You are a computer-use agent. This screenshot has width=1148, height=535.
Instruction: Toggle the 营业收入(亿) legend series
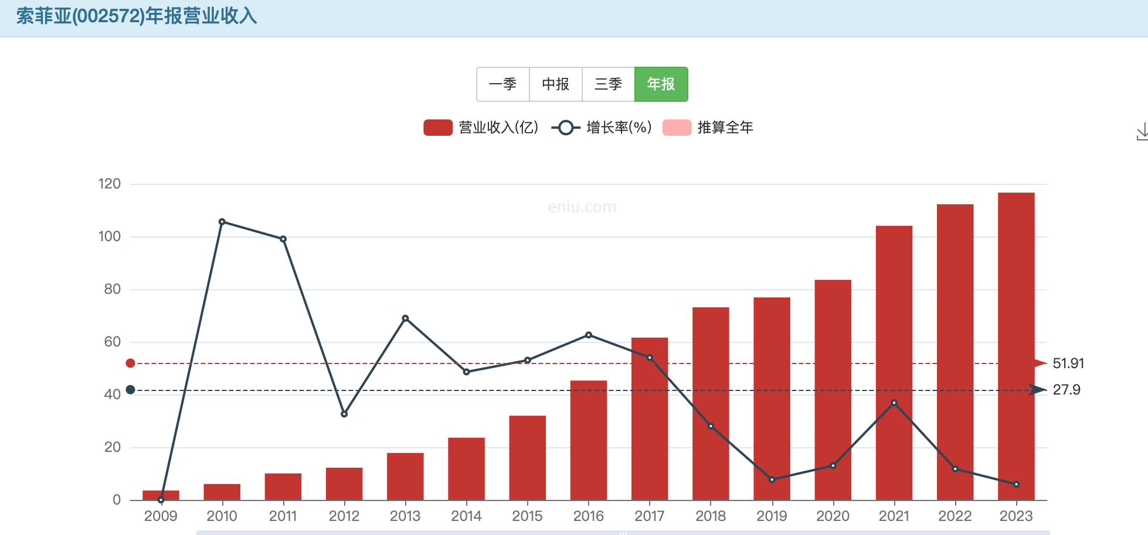click(481, 128)
